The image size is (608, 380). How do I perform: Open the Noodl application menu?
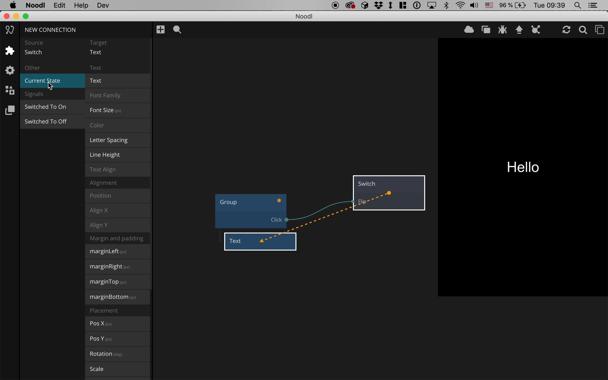click(x=35, y=5)
